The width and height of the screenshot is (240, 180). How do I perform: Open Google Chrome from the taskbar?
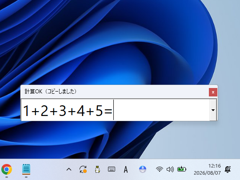tap(7, 169)
